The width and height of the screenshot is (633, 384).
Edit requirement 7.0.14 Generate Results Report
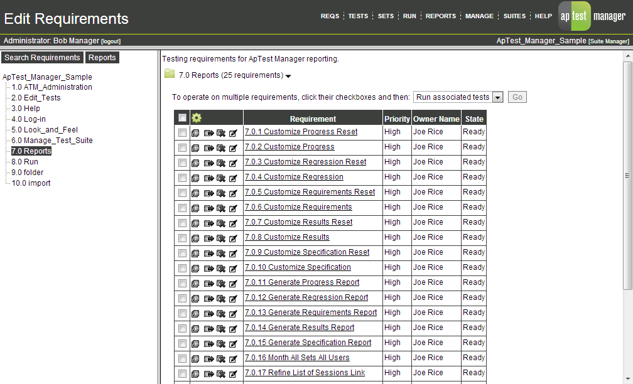[233, 329]
